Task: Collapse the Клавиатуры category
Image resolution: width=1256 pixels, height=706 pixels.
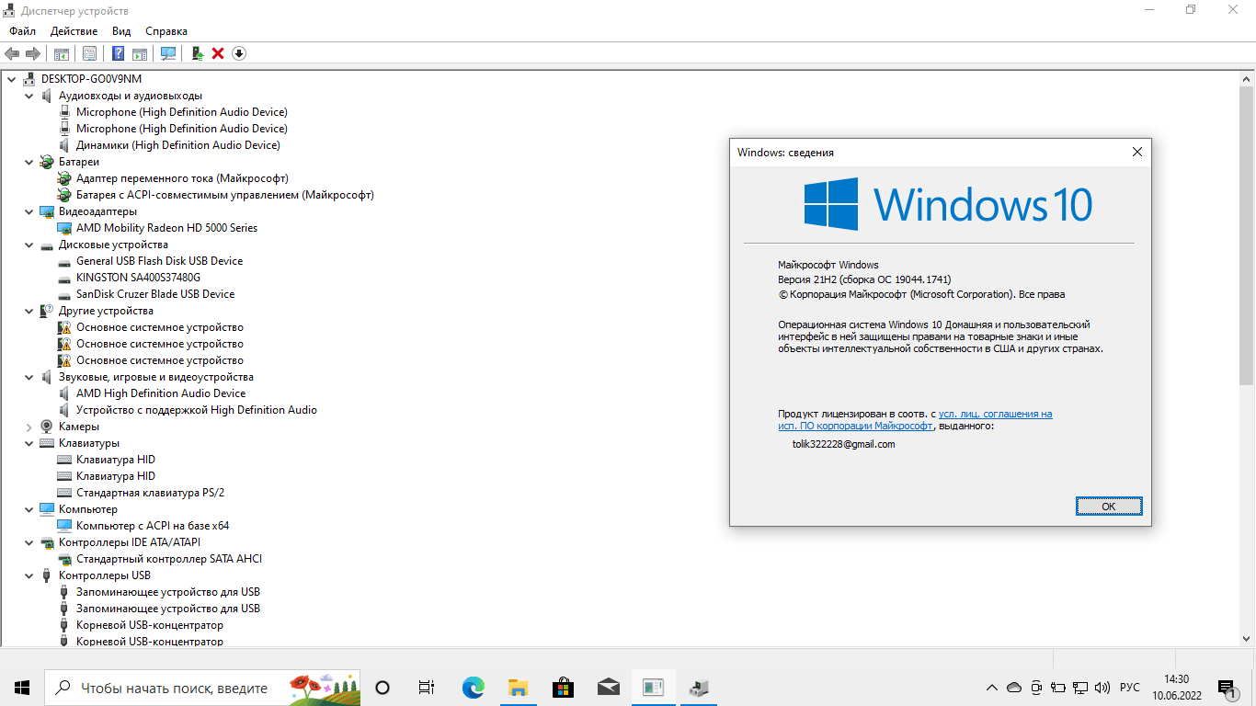Action: [x=29, y=443]
